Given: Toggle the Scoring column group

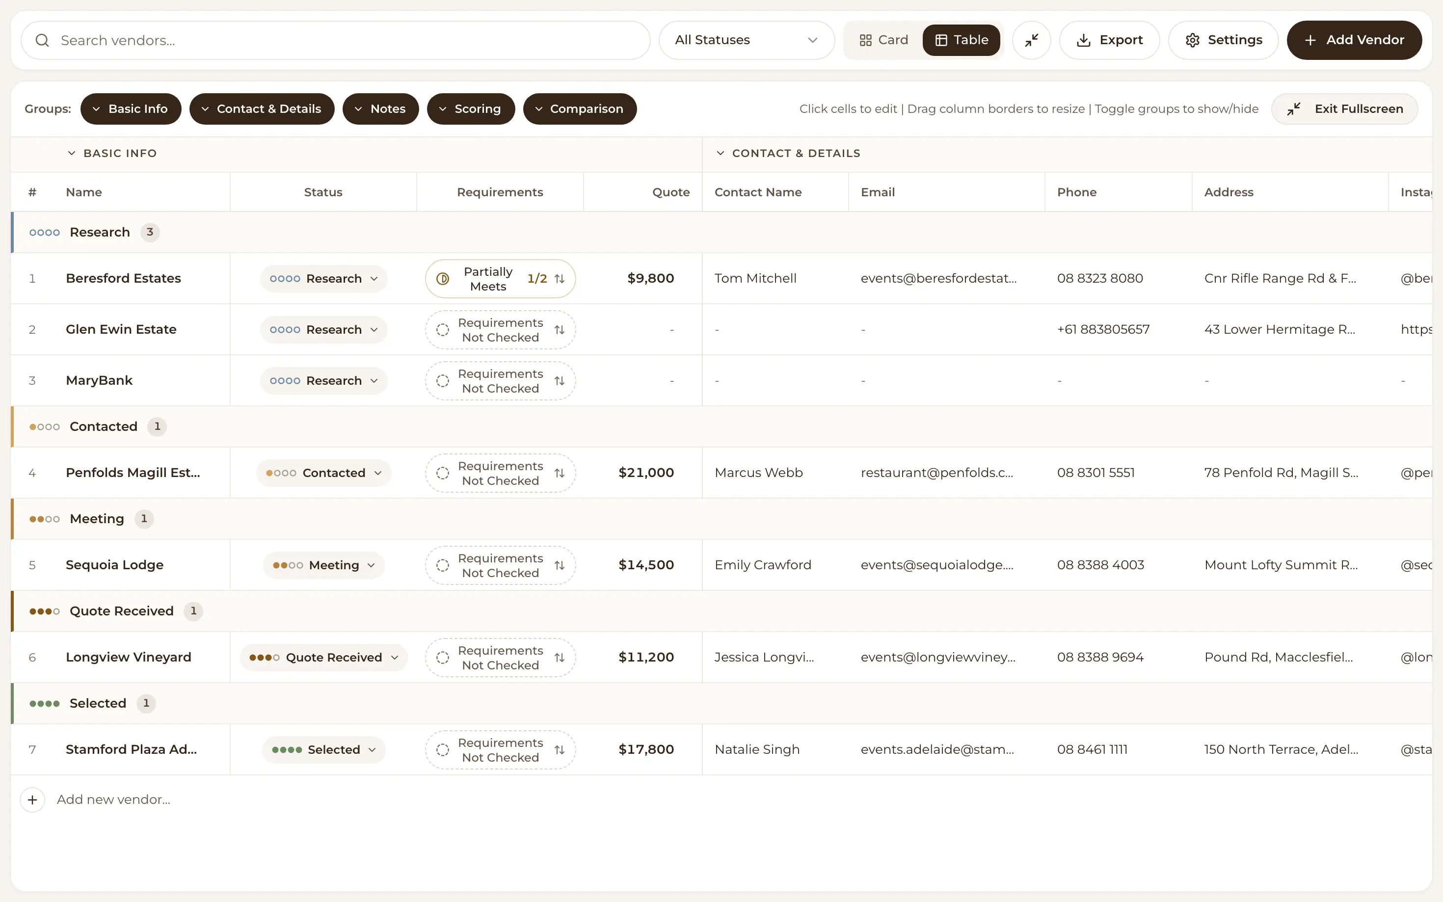Looking at the screenshot, I should (471, 108).
